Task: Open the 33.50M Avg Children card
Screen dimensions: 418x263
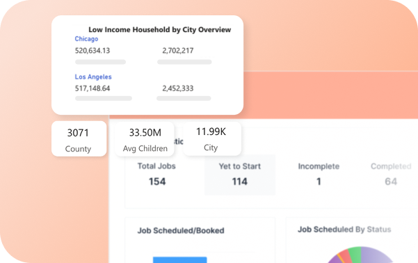Action: click(x=145, y=139)
